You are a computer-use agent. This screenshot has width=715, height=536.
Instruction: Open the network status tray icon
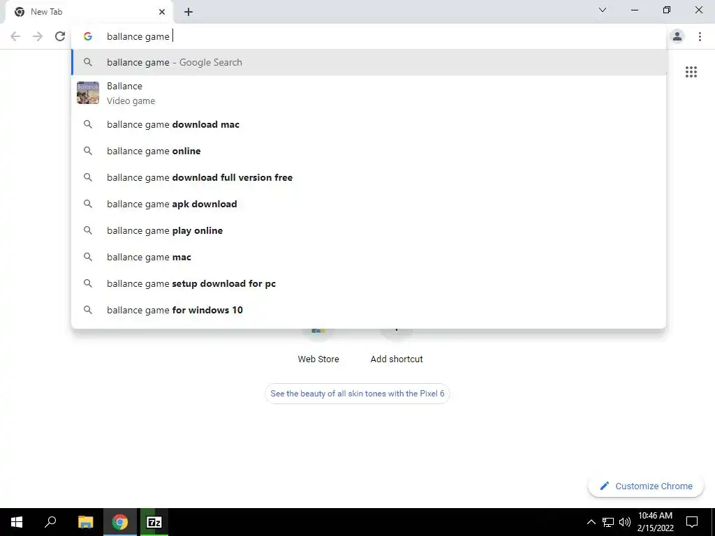click(608, 522)
